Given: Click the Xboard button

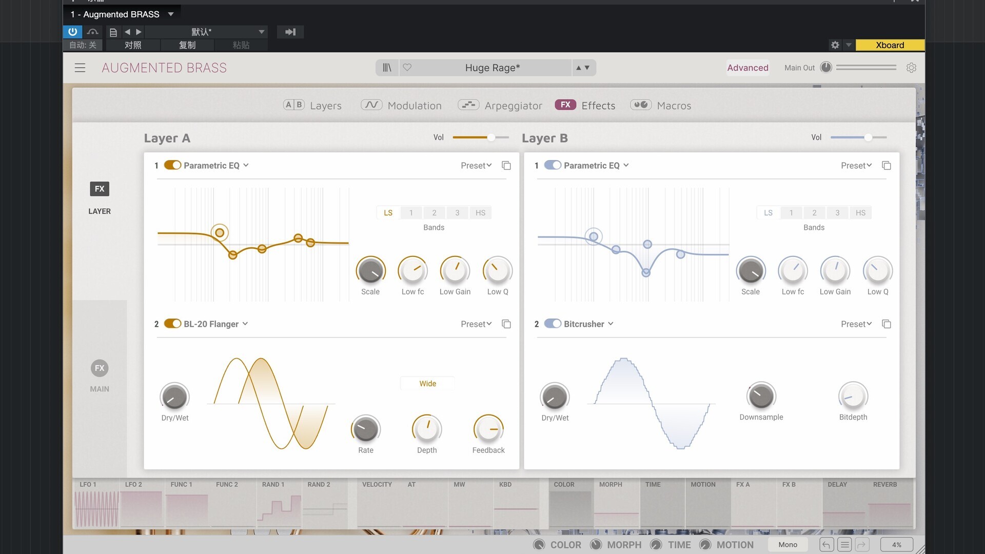Looking at the screenshot, I should click(890, 45).
